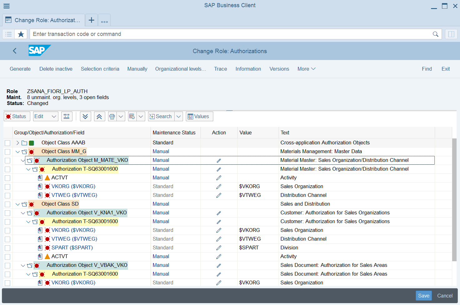The image size is (460, 305).
Task: Choose Delete inactive
Action: (x=56, y=69)
